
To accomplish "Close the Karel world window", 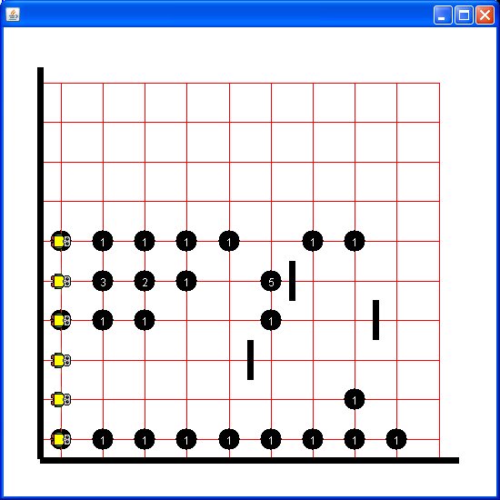I will point(485,15).
